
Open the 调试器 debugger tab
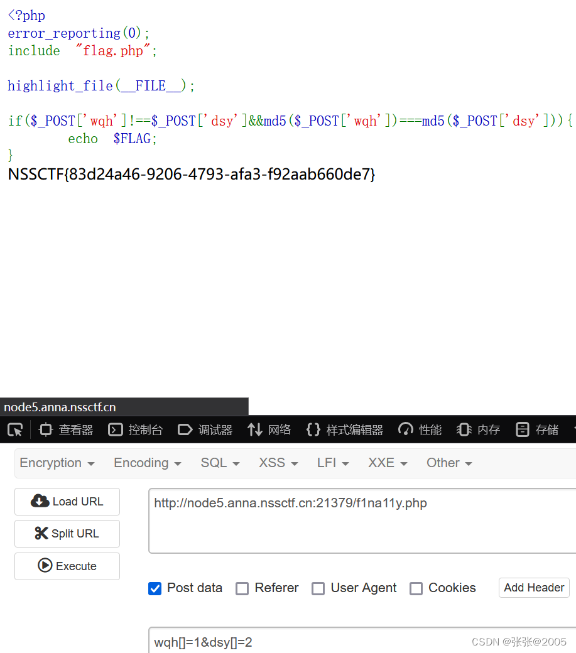point(205,429)
